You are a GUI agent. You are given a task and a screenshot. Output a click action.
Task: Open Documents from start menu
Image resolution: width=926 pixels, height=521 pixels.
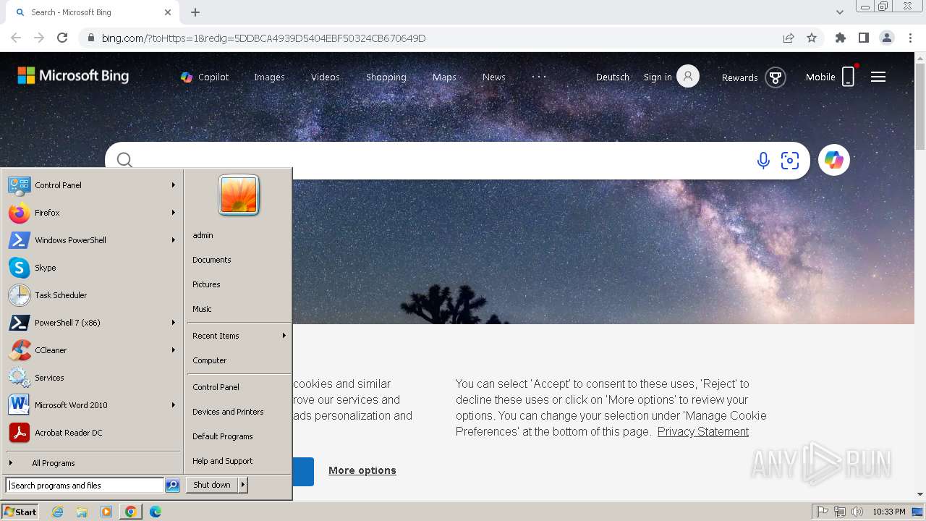click(212, 260)
